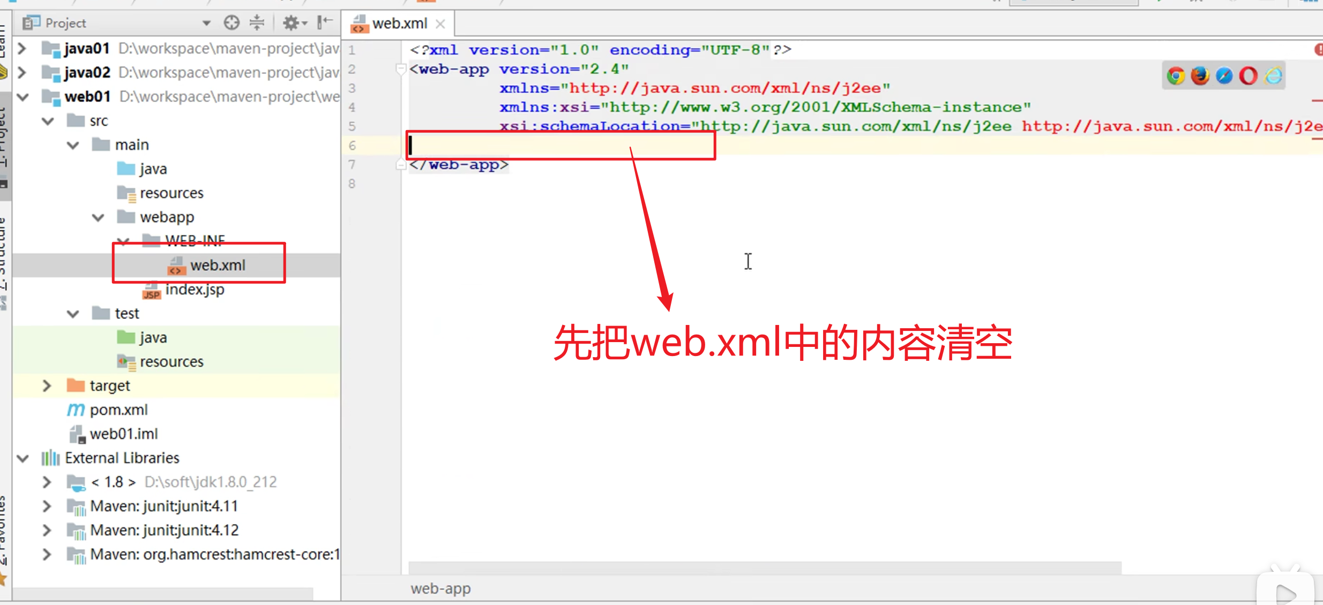Open page in Internet Explorer icon
This screenshot has height=605, width=1323.
tap(1274, 75)
